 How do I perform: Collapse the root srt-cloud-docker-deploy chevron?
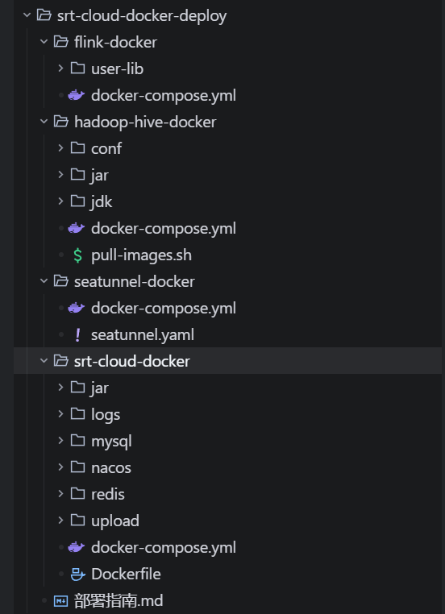27,15
